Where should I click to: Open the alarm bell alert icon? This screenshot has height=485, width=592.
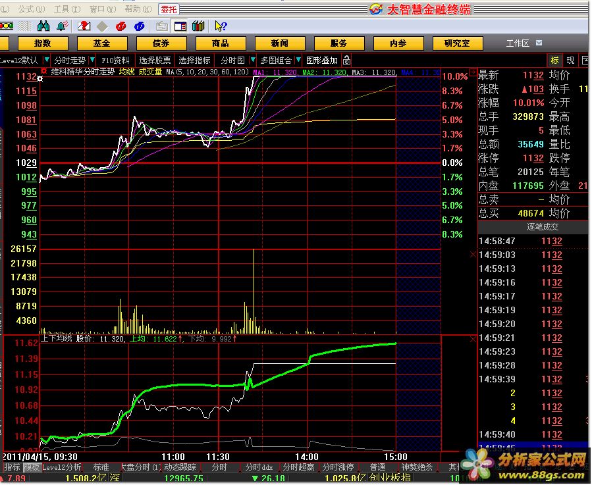(63, 26)
